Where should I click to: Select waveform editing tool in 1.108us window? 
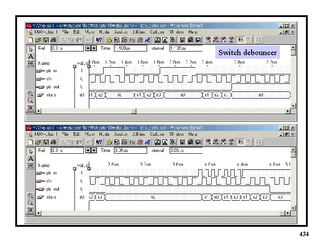tap(31, 63)
